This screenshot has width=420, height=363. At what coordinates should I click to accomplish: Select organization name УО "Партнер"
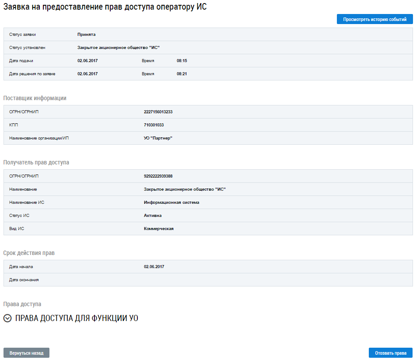click(x=158, y=138)
